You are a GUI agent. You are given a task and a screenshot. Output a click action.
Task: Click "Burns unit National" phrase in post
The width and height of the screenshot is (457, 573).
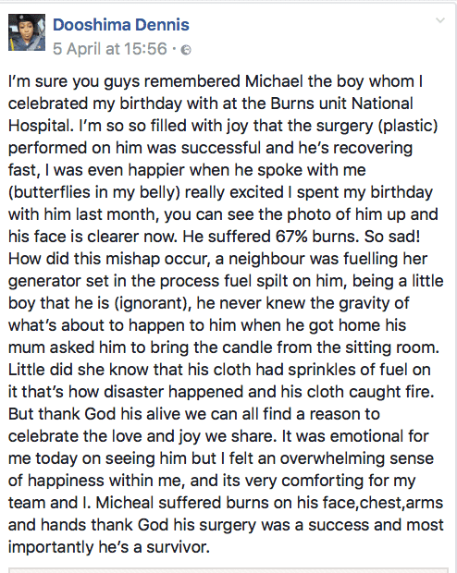[x=341, y=104]
